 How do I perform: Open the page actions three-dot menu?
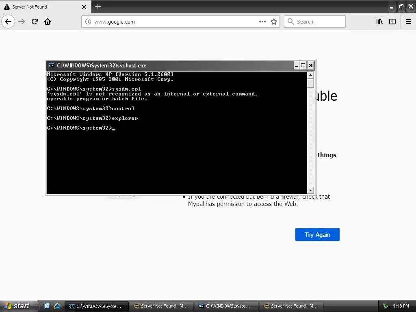tap(262, 22)
